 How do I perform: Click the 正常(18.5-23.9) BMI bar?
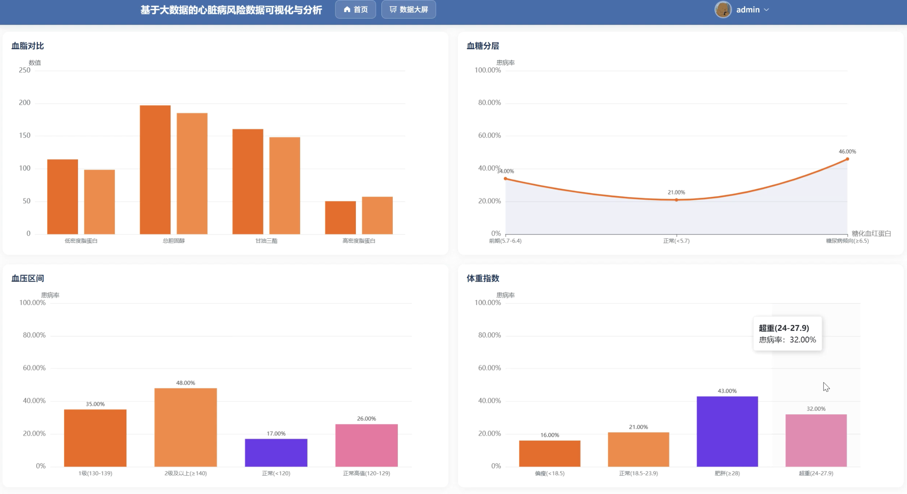pyautogui.click(x=639, y=449)
